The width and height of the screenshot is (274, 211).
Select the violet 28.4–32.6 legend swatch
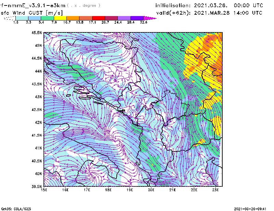point(137,18)
